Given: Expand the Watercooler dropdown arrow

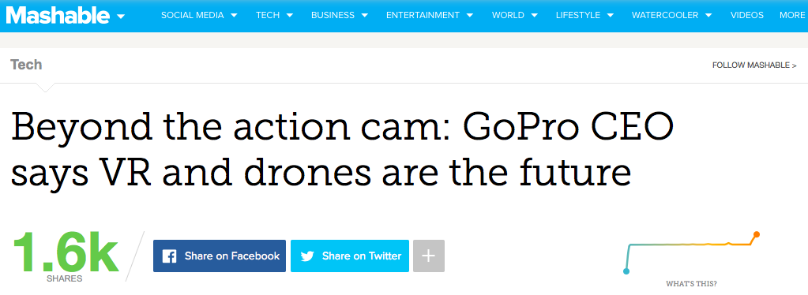Looking at the screenshot, I should (x=708, y=16).
